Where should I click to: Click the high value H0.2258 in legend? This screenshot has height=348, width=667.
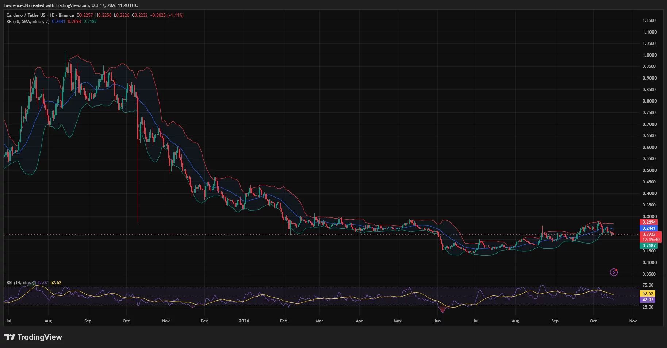pyautogui.click(x=103, y=15)
